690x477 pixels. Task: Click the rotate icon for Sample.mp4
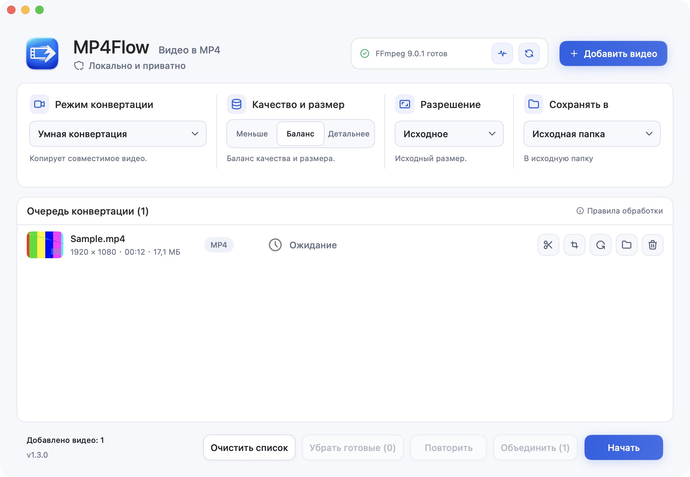600,245
